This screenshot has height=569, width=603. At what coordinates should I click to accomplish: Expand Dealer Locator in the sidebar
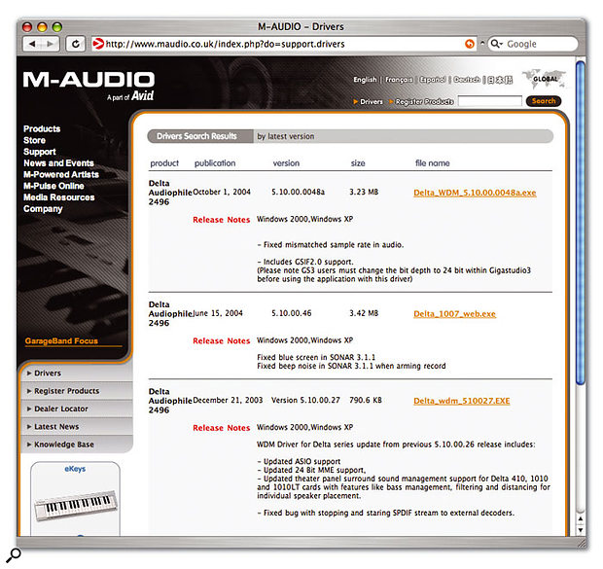77,409
